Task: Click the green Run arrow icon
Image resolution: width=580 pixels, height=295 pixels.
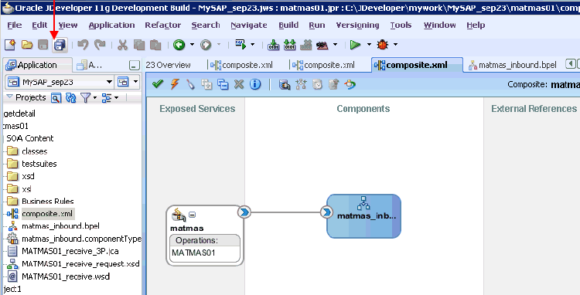Action: 355,45
